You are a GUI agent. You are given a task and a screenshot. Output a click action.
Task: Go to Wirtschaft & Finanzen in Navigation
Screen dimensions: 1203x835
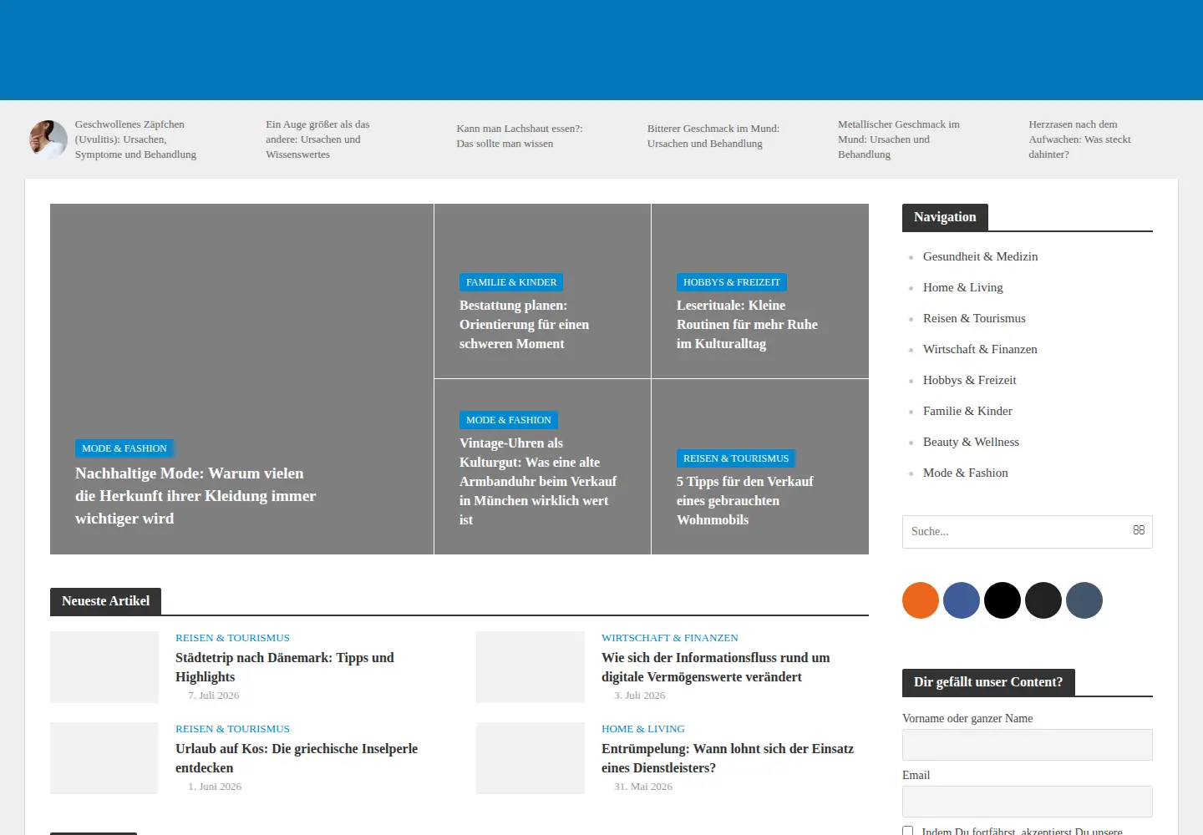coord(980,349)
